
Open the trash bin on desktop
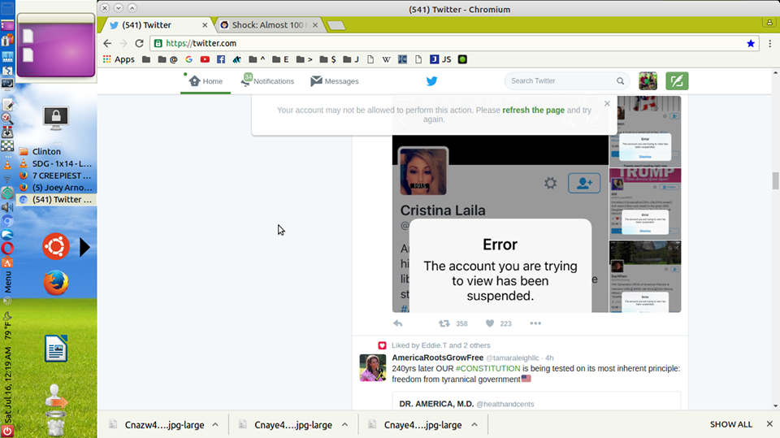tap(56, 423)
